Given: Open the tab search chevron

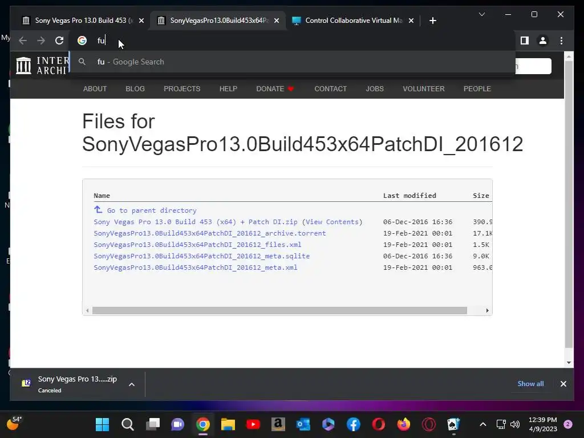Looking at the screenshot, I should point(481,14).
